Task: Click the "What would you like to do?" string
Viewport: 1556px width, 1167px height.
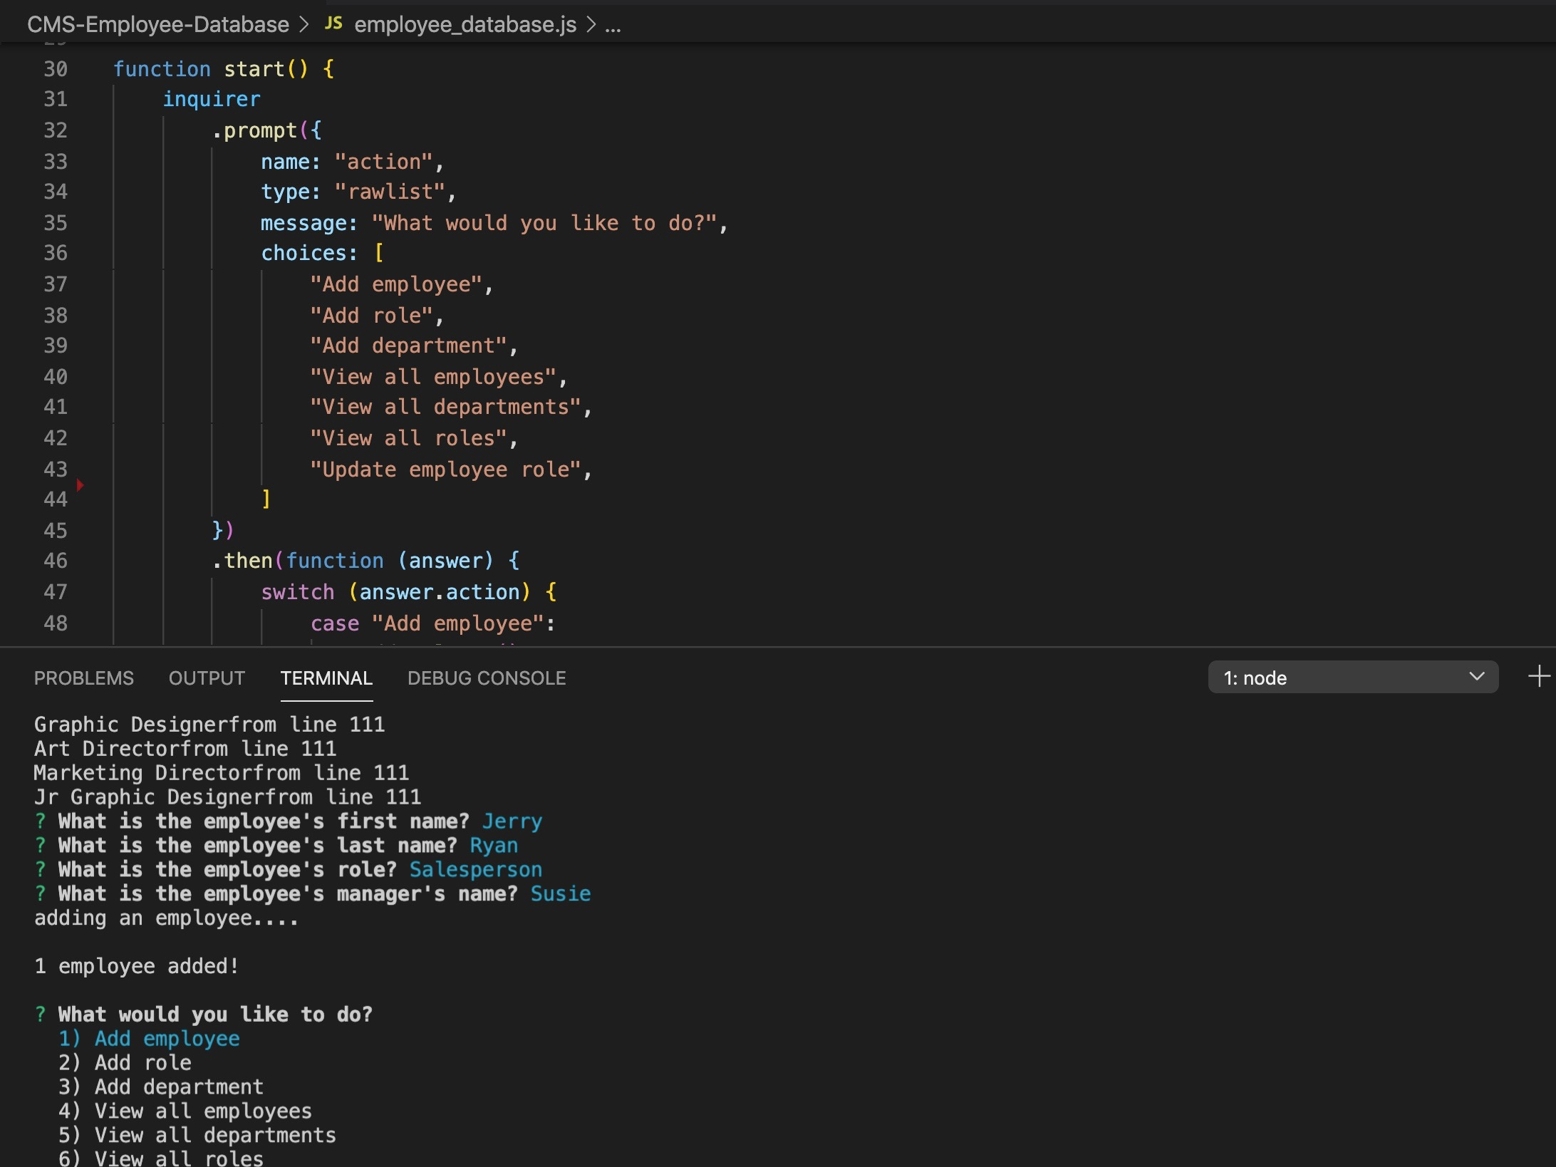Action: tap(544, 223)
